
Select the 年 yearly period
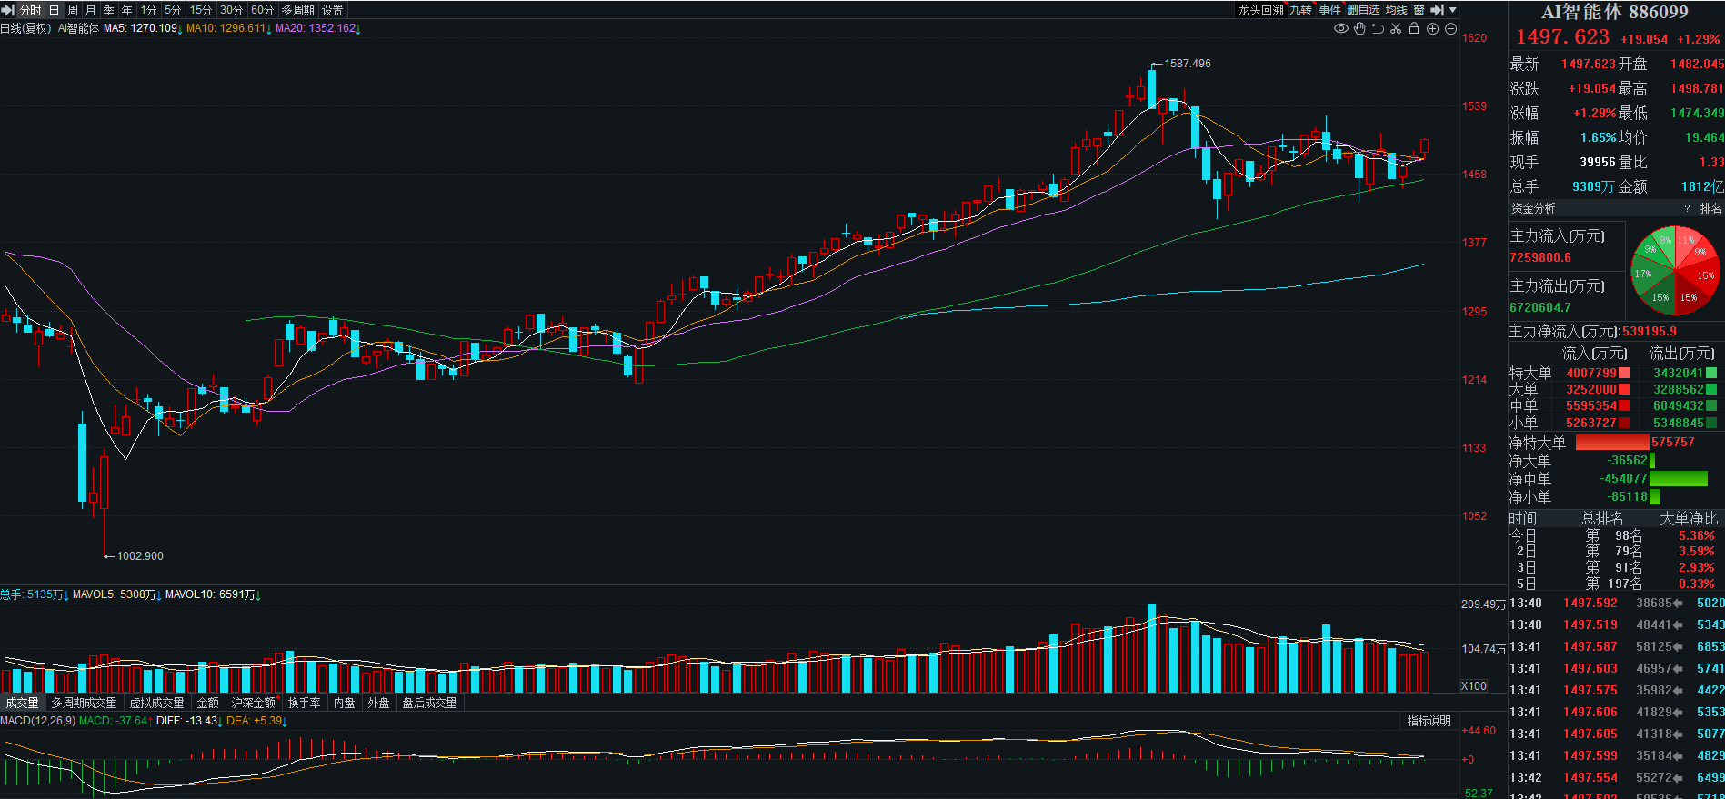tap(127, 10)
